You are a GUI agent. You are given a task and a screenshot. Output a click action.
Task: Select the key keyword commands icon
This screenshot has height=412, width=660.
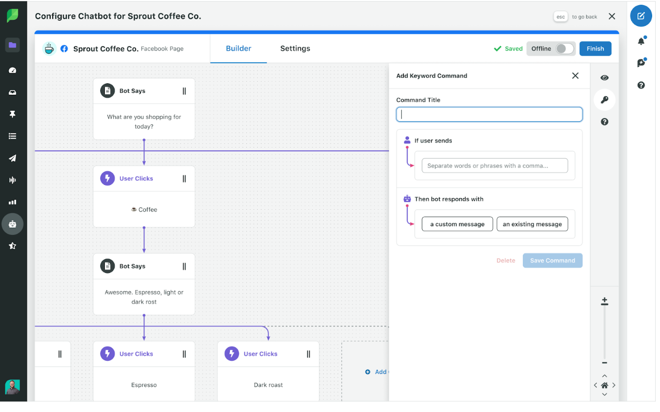(605, 100)
